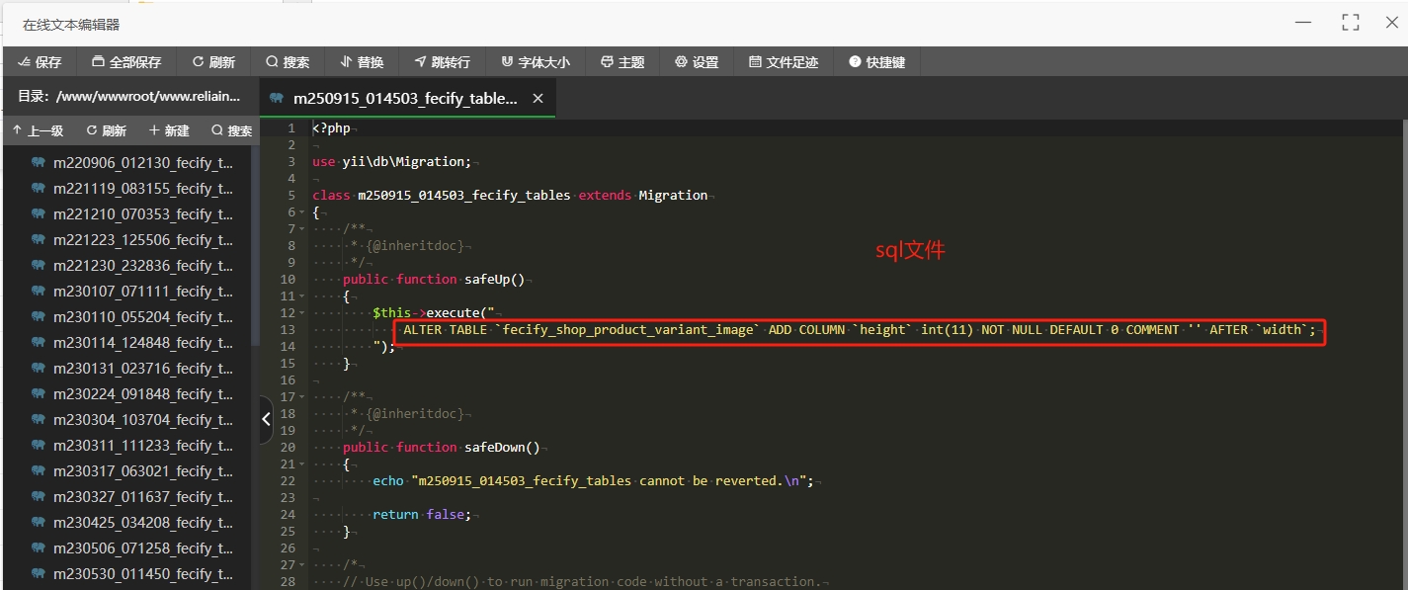The height and width of the screenshot is (590, 1408).
Task: Fold the safeDown function at line 21
Action: point(301,464)
